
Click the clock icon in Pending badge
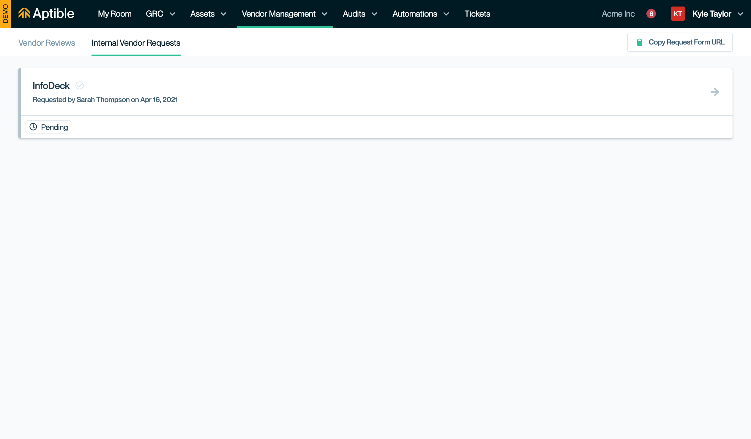point(33,127)
